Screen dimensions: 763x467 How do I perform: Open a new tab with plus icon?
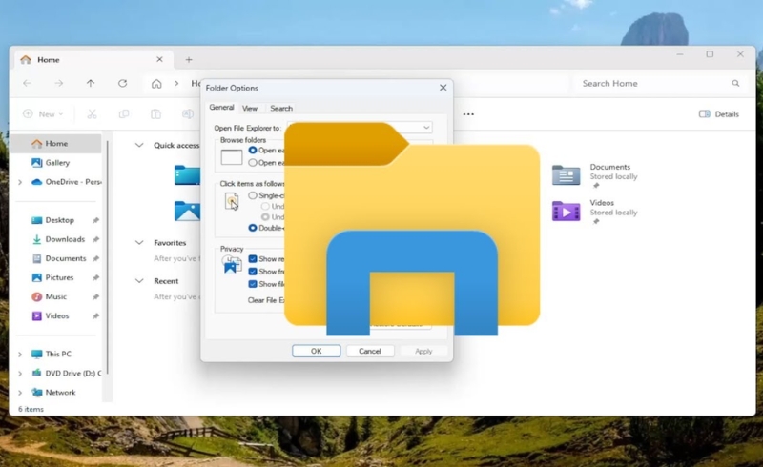[x=189, y=60]
